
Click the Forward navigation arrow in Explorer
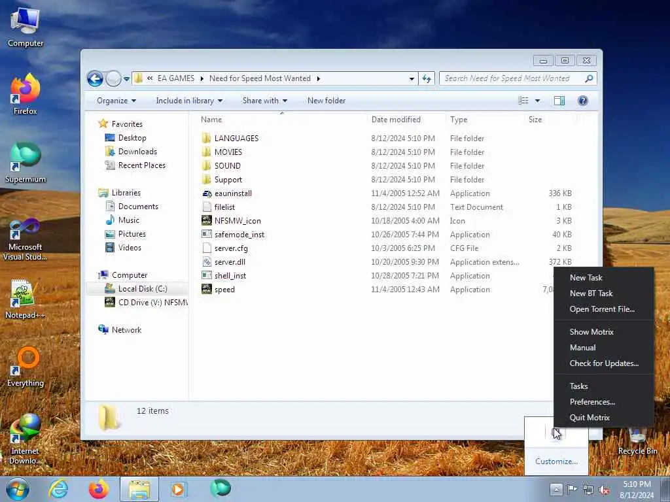(113, 78)
